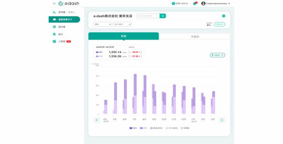283x144 pixels.
Task: Click the 7月 bar in the chart
Action: (x=135, y=94)
